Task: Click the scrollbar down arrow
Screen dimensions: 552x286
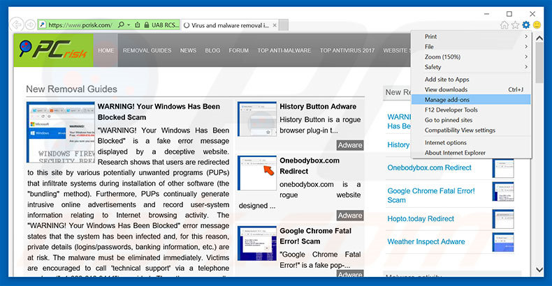Action: tap(539, 270)
